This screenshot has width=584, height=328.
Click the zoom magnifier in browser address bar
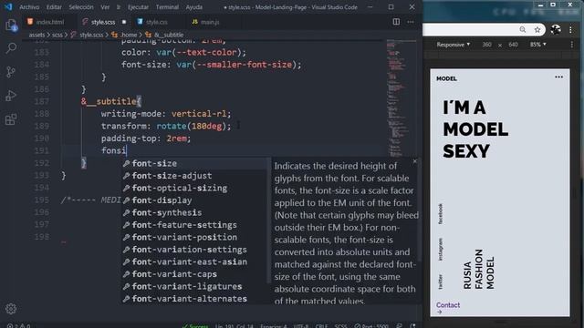tap(523, 29)
